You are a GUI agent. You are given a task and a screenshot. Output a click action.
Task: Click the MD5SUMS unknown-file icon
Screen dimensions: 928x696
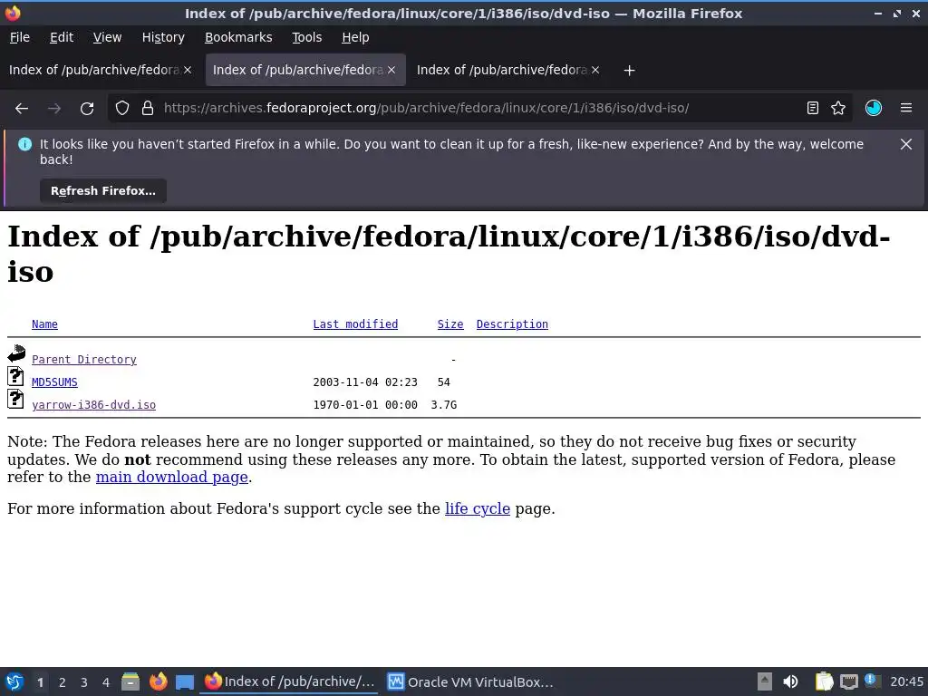pyautogui.click(x=16, y=376)
